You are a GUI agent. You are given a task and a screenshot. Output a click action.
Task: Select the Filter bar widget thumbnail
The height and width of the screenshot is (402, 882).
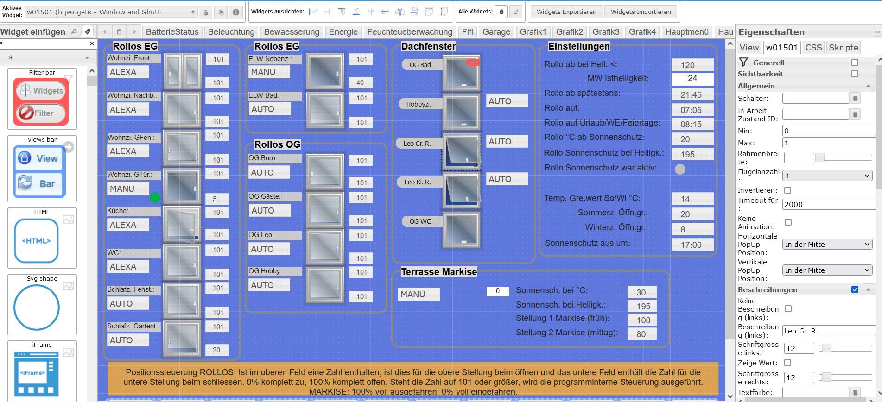42,98
